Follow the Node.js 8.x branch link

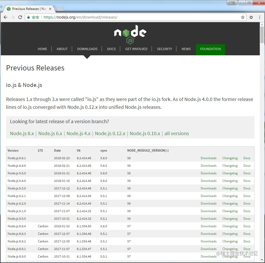point(22,133)
